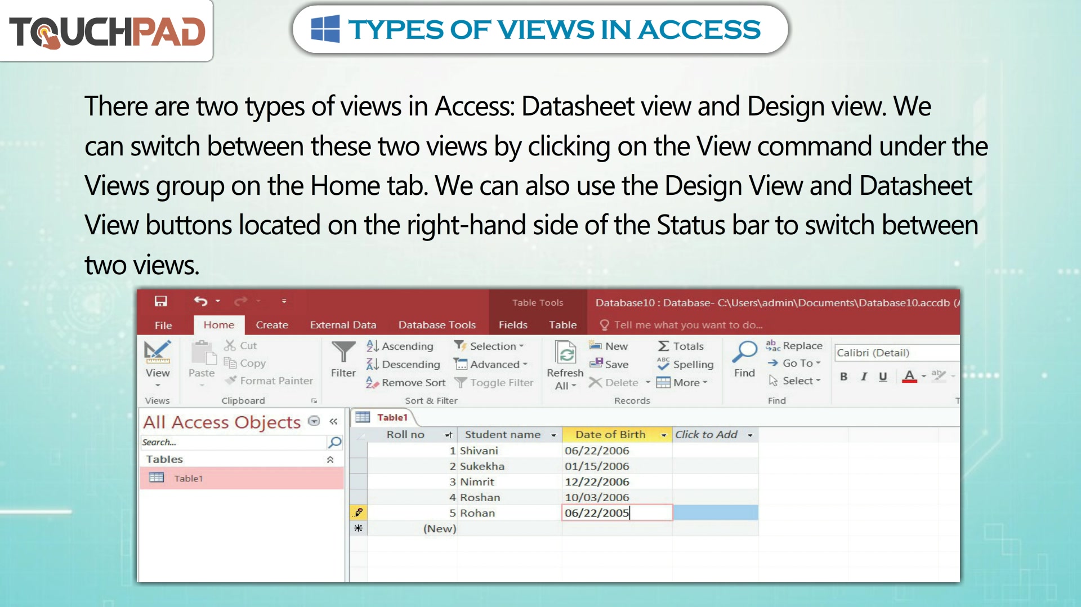Apply the red font color
This screenshot has width=1081, height=607.
pos(909,376)
